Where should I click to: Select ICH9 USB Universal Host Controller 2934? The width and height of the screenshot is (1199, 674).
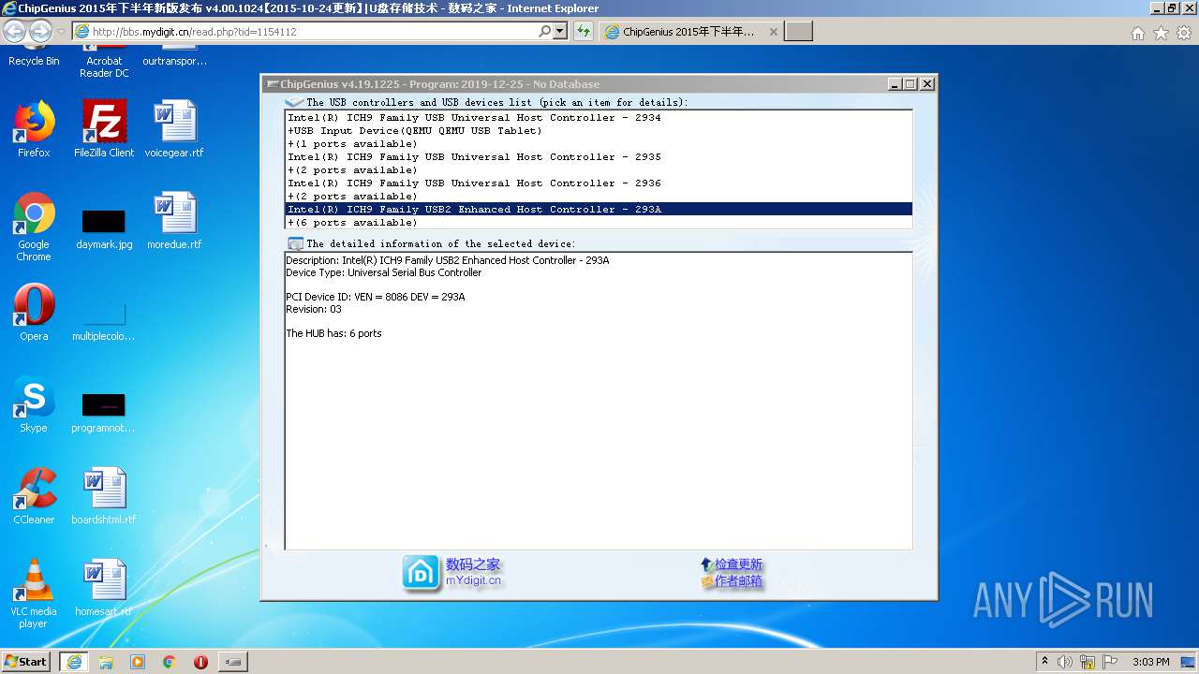599,118
